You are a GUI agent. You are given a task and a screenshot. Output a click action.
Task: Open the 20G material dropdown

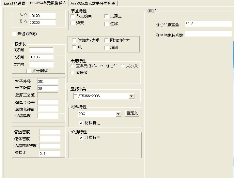tap(118, 114)
